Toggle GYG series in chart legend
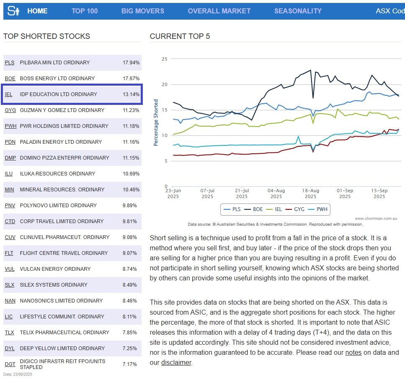Screen dimensions: 405x379 point(295,209)
